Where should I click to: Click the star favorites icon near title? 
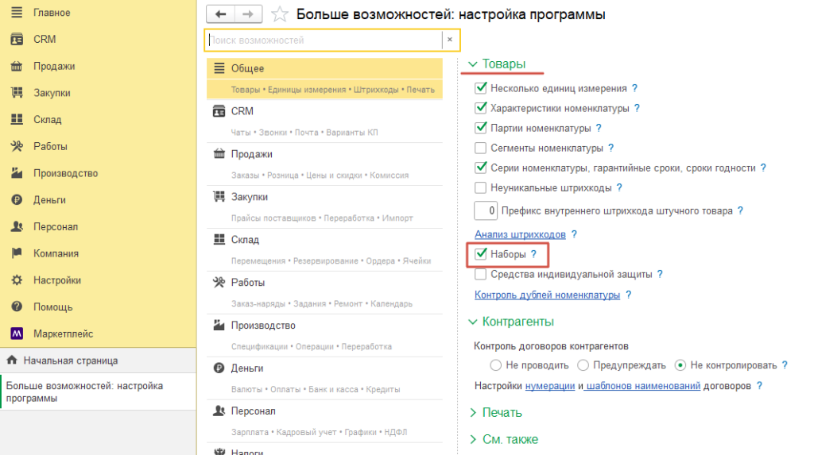pyautogui.click(x=279, y=14)
